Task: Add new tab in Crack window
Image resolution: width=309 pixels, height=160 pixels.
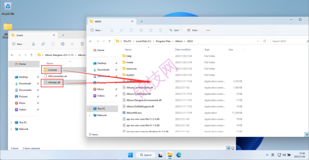Action: 63,35
